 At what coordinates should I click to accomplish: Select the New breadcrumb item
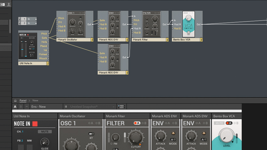click(35, 101)
